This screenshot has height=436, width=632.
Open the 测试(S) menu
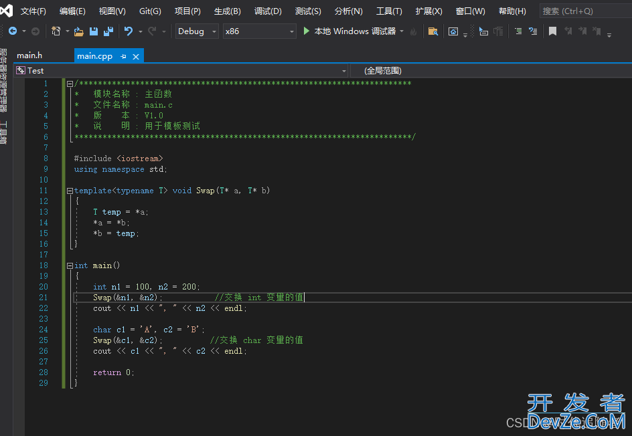309,11
